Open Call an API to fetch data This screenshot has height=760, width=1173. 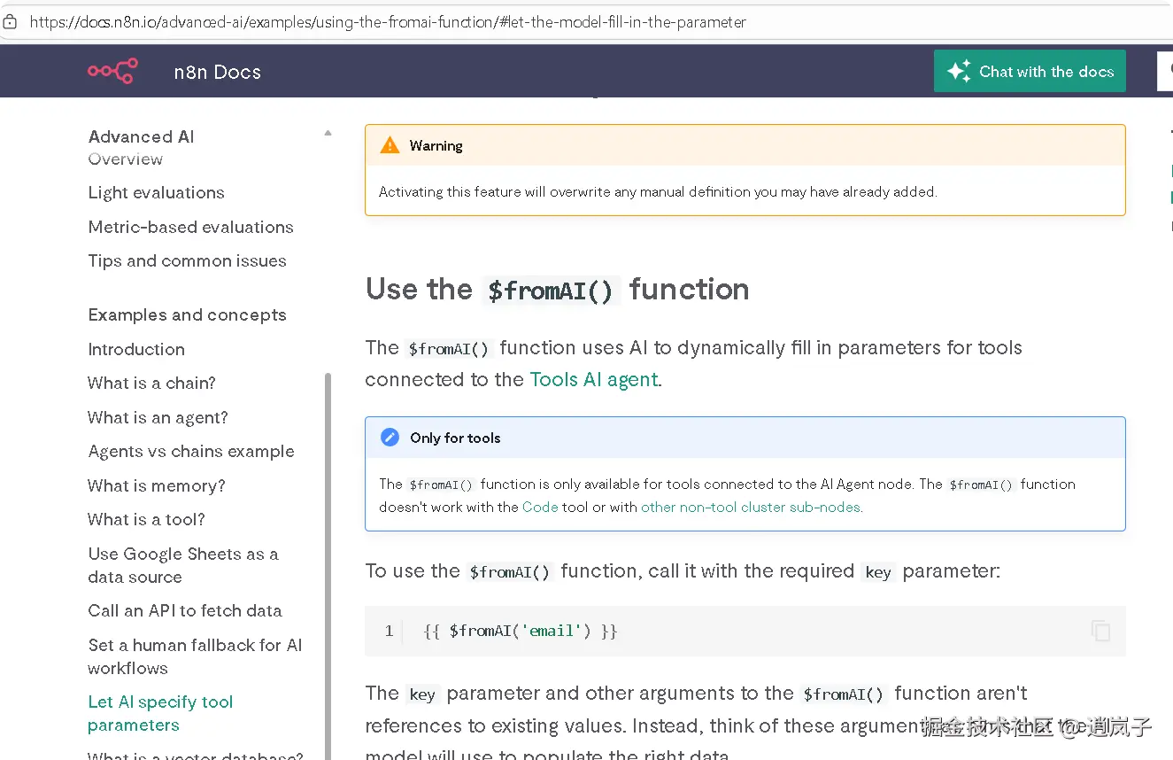click(185, 610)
